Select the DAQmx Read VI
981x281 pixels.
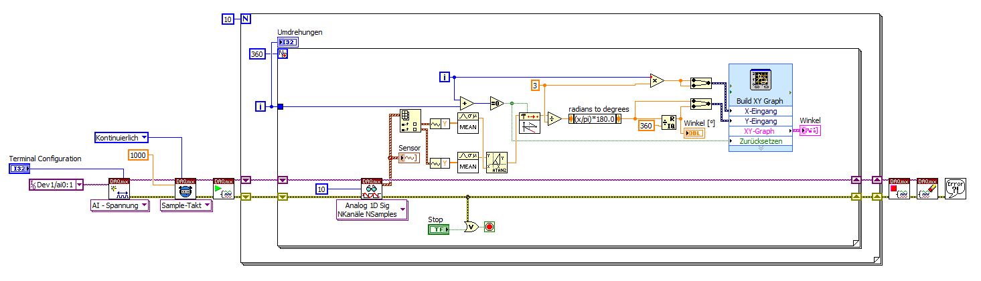click(x=371, y=189)
